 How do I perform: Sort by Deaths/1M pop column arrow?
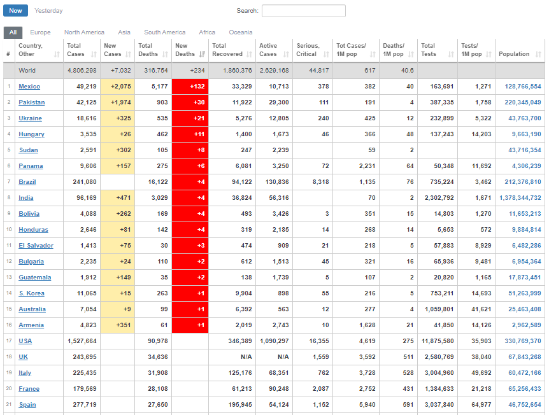point(411,54)
